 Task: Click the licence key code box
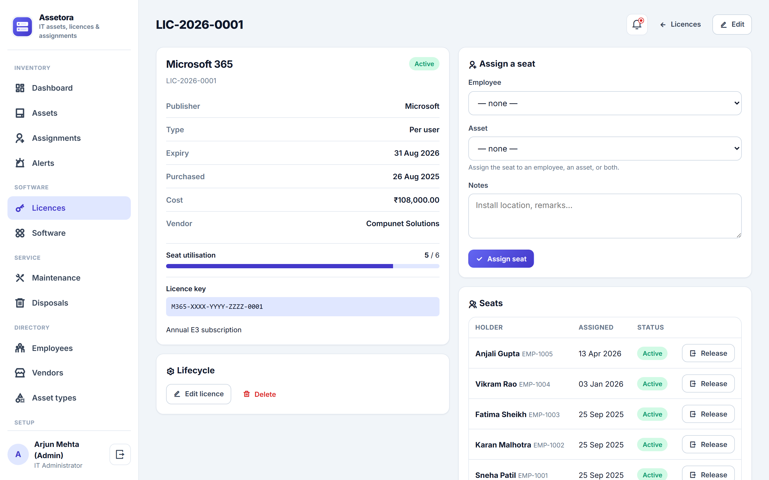coord(303,307)
